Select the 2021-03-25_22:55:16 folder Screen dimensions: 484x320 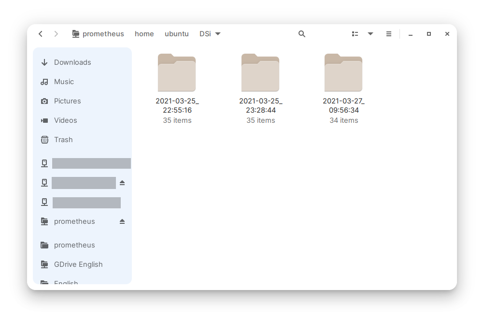pyautogui.click(x=177, y=73)
